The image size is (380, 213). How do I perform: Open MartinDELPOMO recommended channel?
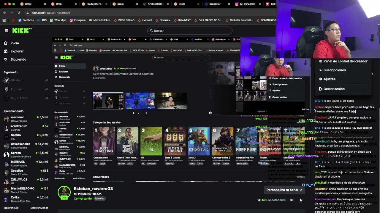(x=26, y=190)
